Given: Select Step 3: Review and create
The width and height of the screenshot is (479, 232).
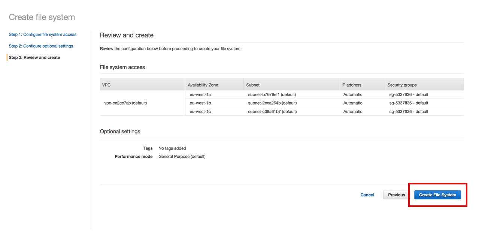Looking at the screenshot, I should (34, 57).
